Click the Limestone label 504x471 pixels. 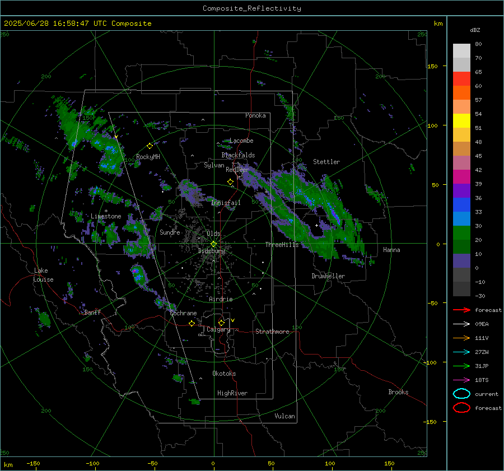(106, 216)
